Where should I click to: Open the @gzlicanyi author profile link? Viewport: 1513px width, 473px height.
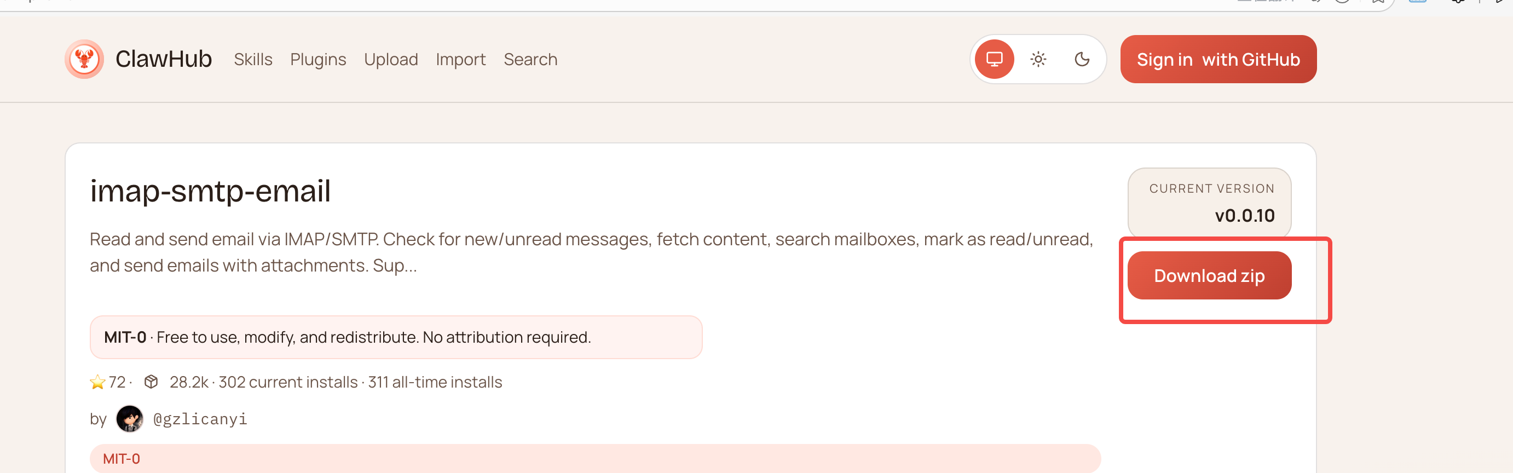(x=200, y=419)
